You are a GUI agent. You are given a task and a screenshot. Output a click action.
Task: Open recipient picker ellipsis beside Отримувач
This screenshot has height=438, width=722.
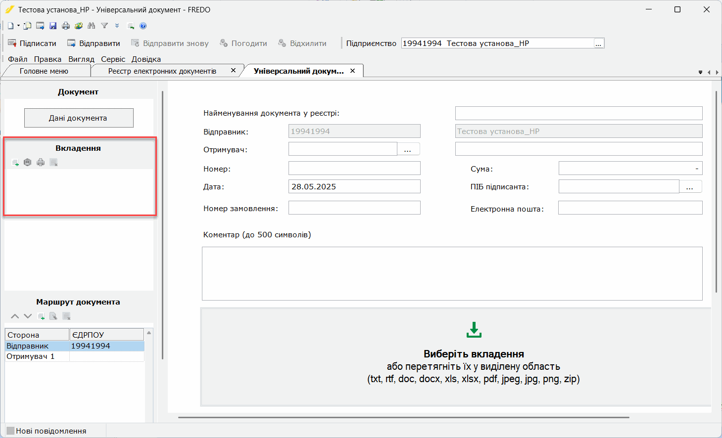[x=408, y=149]
